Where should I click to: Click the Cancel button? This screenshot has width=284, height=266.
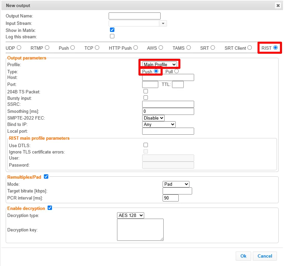pos(265,256)
